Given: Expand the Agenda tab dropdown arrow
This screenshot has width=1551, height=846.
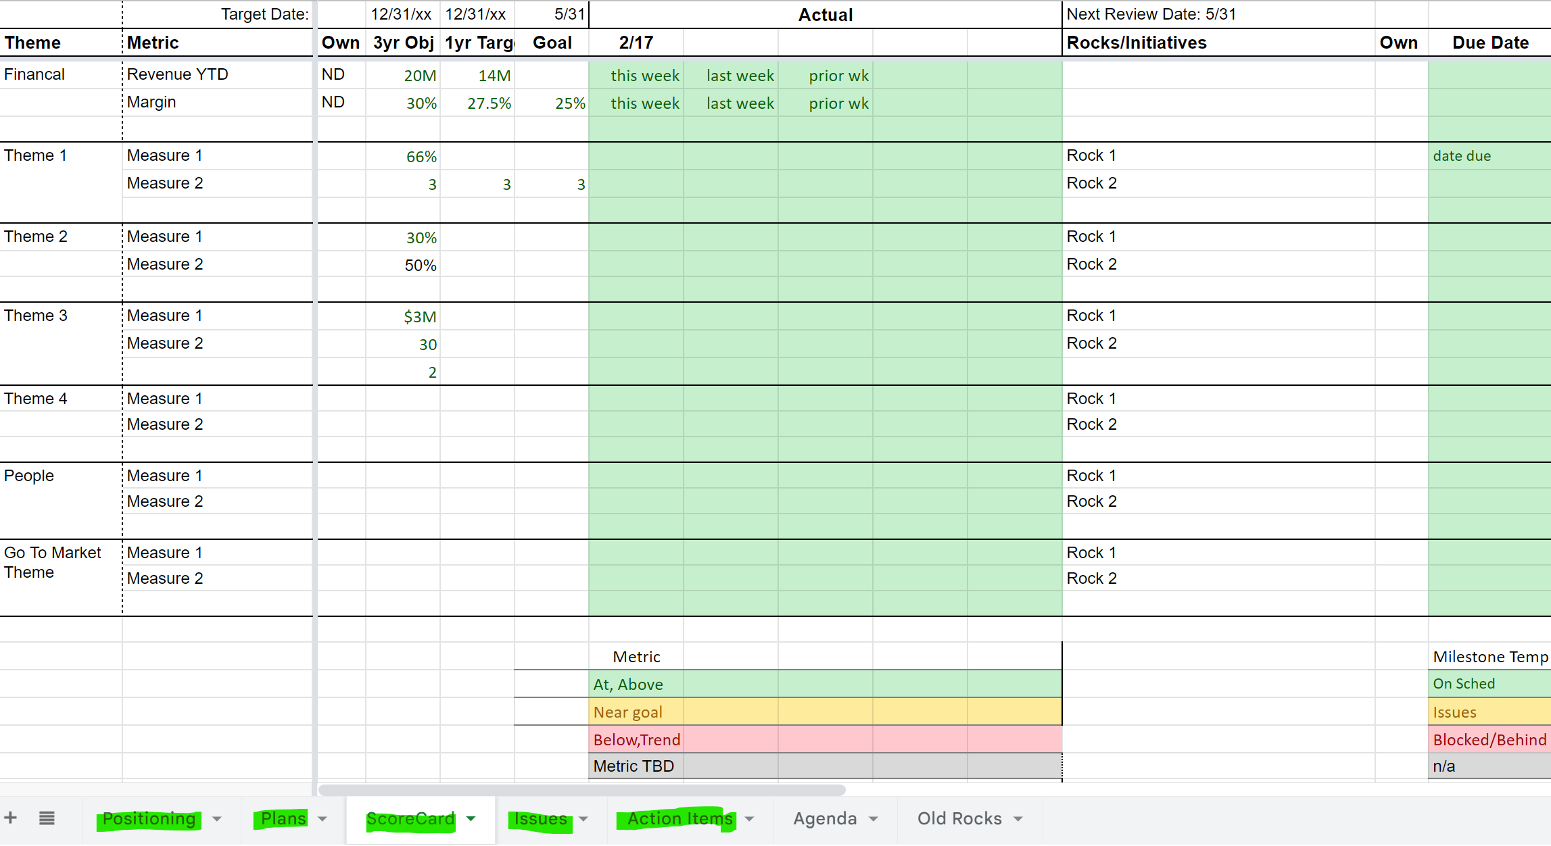Looking at the screenshot, I should tap(874, 819).
